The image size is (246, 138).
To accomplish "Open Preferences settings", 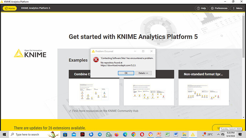I will [x=219, y=8].
